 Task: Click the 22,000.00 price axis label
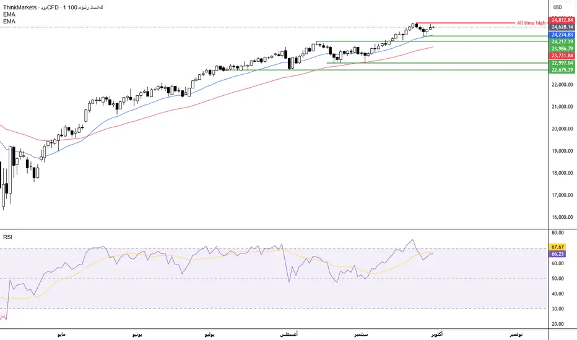(562, 85)
